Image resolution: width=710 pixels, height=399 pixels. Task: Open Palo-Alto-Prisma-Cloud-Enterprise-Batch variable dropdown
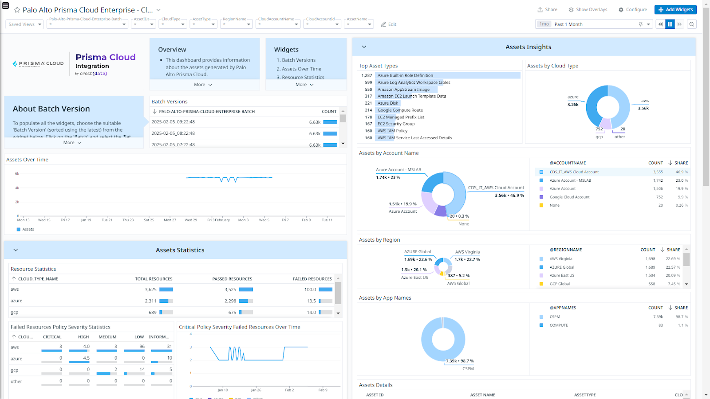pyautogui.click(x=88, y=24)
